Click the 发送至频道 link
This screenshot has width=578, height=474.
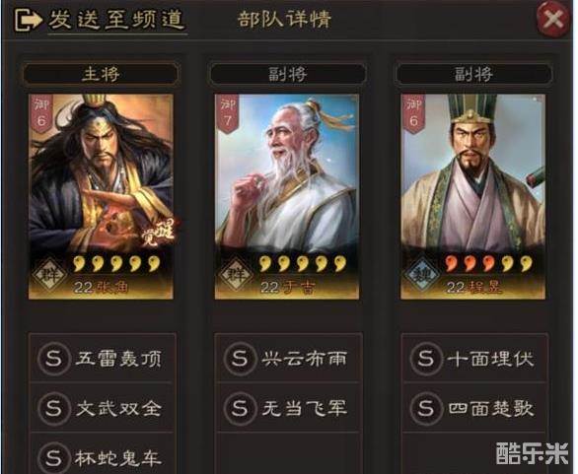116,20
